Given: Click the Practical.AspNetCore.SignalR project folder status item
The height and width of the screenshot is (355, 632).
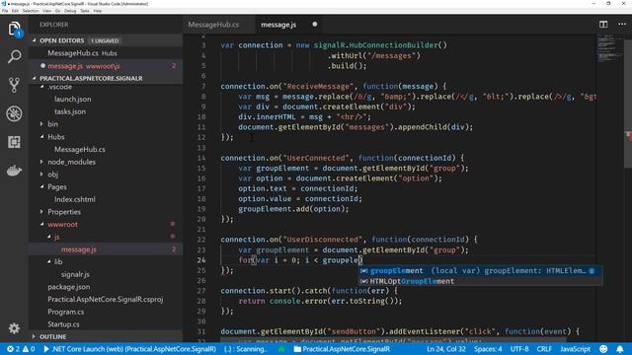Looking at the screenshot, I should click(x=342, y=349).
